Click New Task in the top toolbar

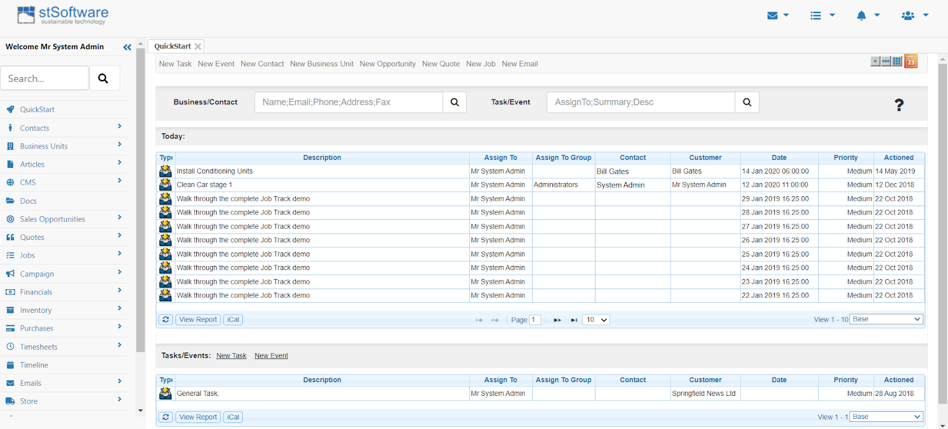click(x=175, y=64)
